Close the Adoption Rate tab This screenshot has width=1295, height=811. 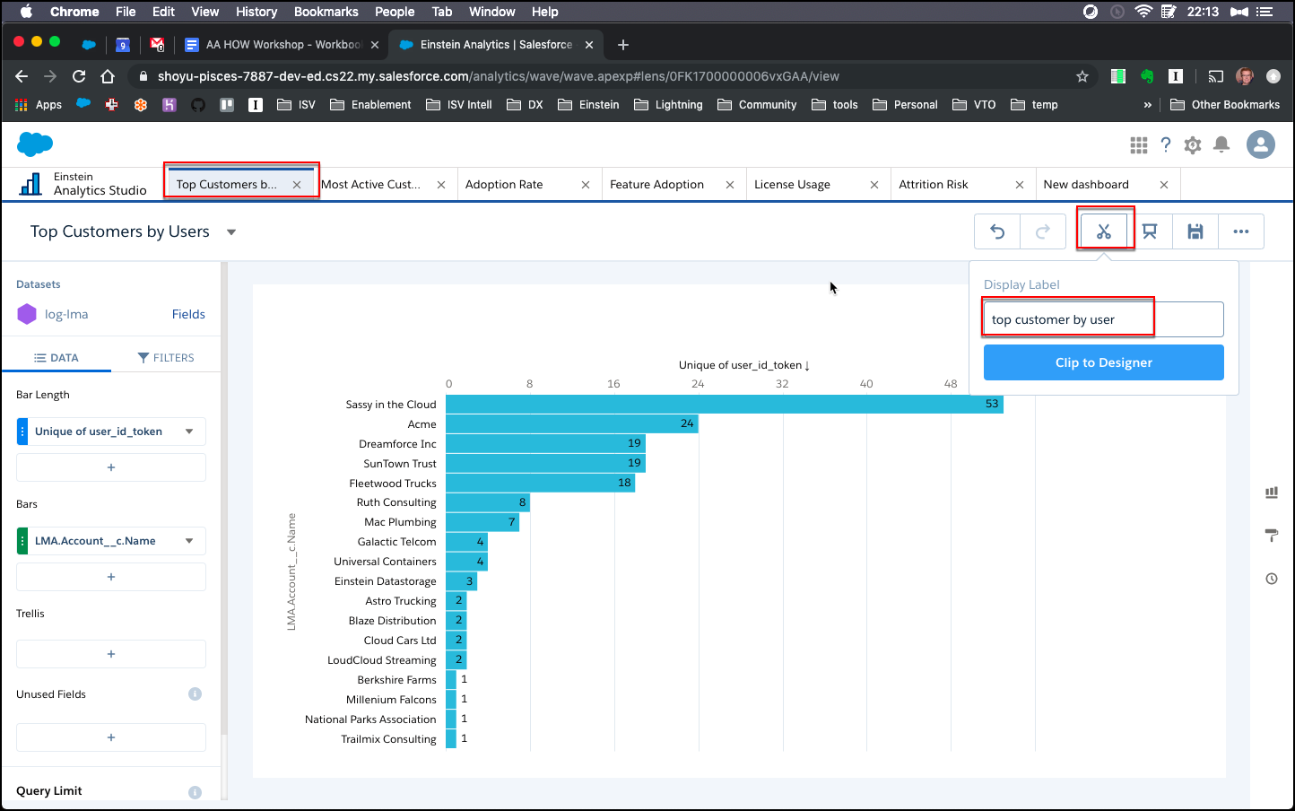coord(586,185)
